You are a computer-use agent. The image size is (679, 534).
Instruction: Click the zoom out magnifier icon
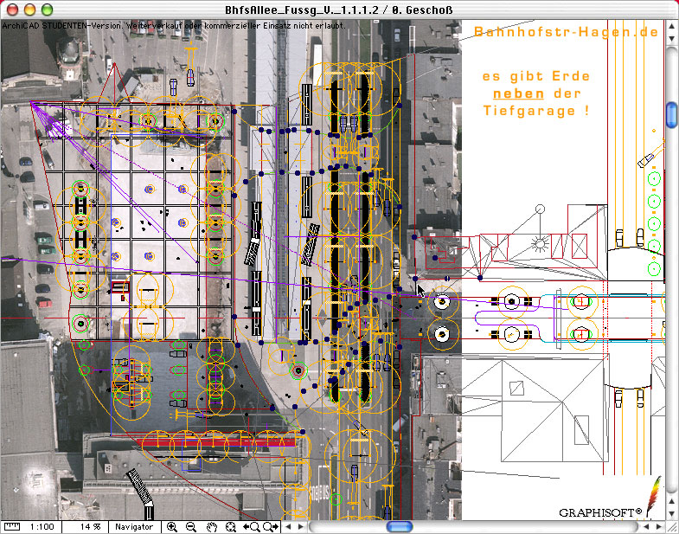(191, 526)
